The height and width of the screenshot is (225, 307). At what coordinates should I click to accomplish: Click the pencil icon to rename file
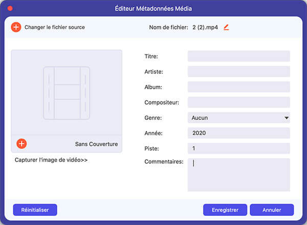click(226, 27)
